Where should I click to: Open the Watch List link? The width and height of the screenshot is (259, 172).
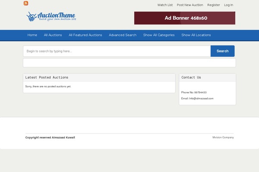(165, 5)
